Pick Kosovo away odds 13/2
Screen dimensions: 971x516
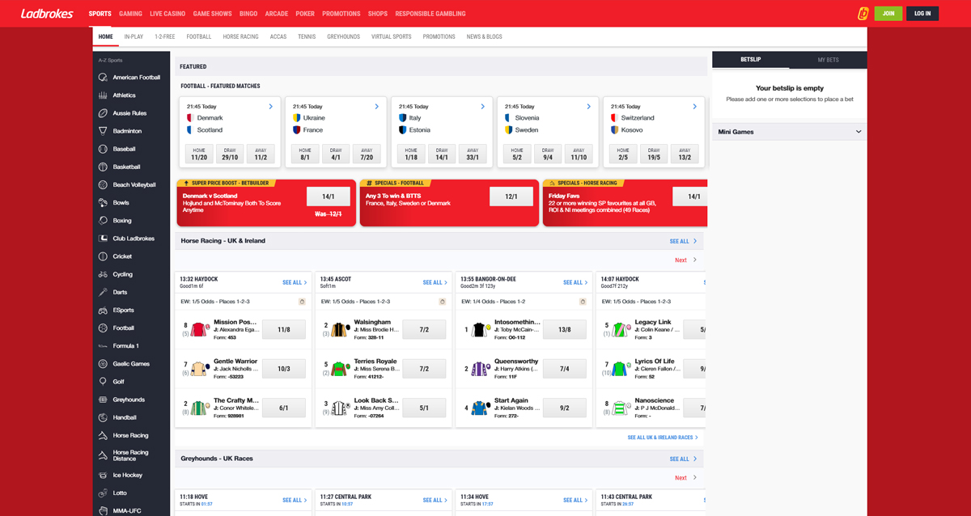point(685,154)
